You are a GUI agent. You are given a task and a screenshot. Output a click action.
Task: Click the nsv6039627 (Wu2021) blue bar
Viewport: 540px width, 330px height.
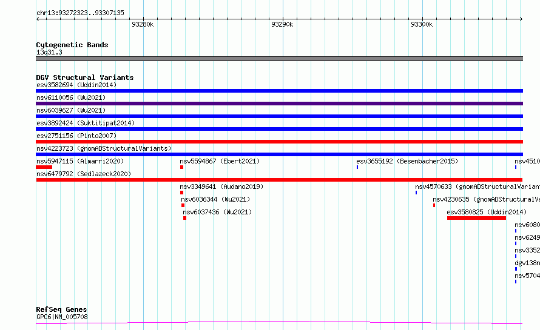pos(279,116)
